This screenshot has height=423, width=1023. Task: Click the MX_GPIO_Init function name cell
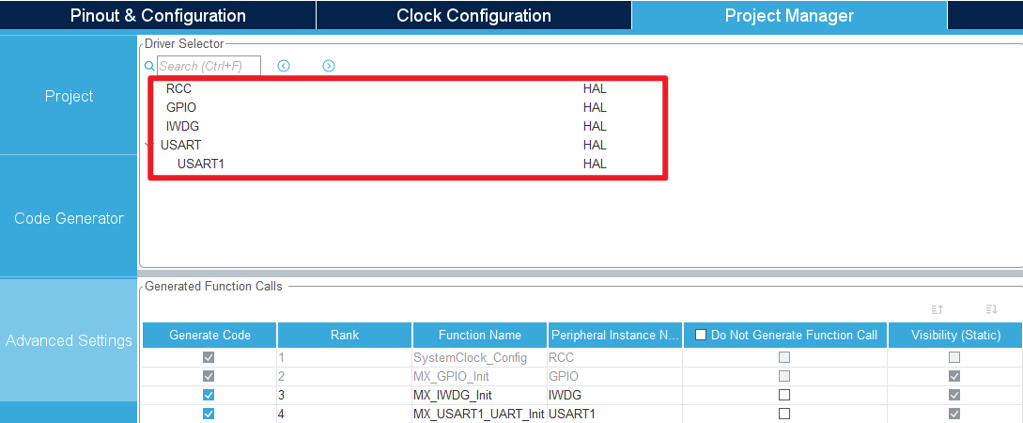click(479, 377)
